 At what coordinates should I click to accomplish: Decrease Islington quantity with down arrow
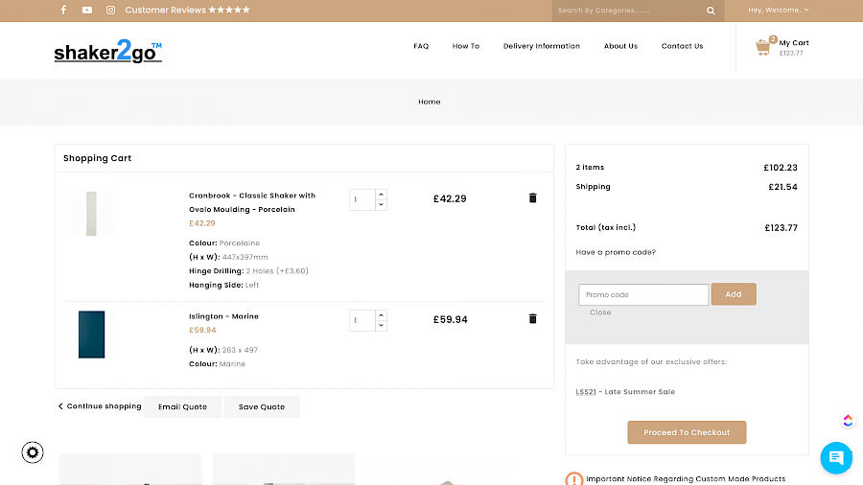pyautogui.click(x=382, y=326)
